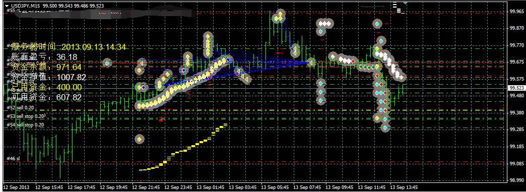The width and height of the screenshot is (526, 192).
Task: Select the #54 sell stop 0.20 order
Action: (x=26, y=125)
